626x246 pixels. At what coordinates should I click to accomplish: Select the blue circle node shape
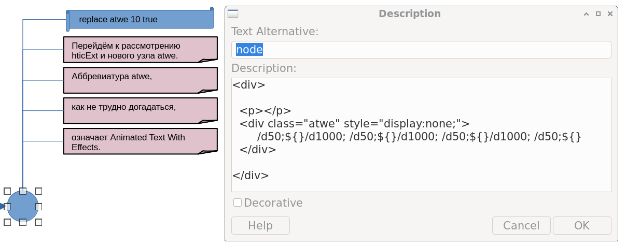tap(23, 206)
